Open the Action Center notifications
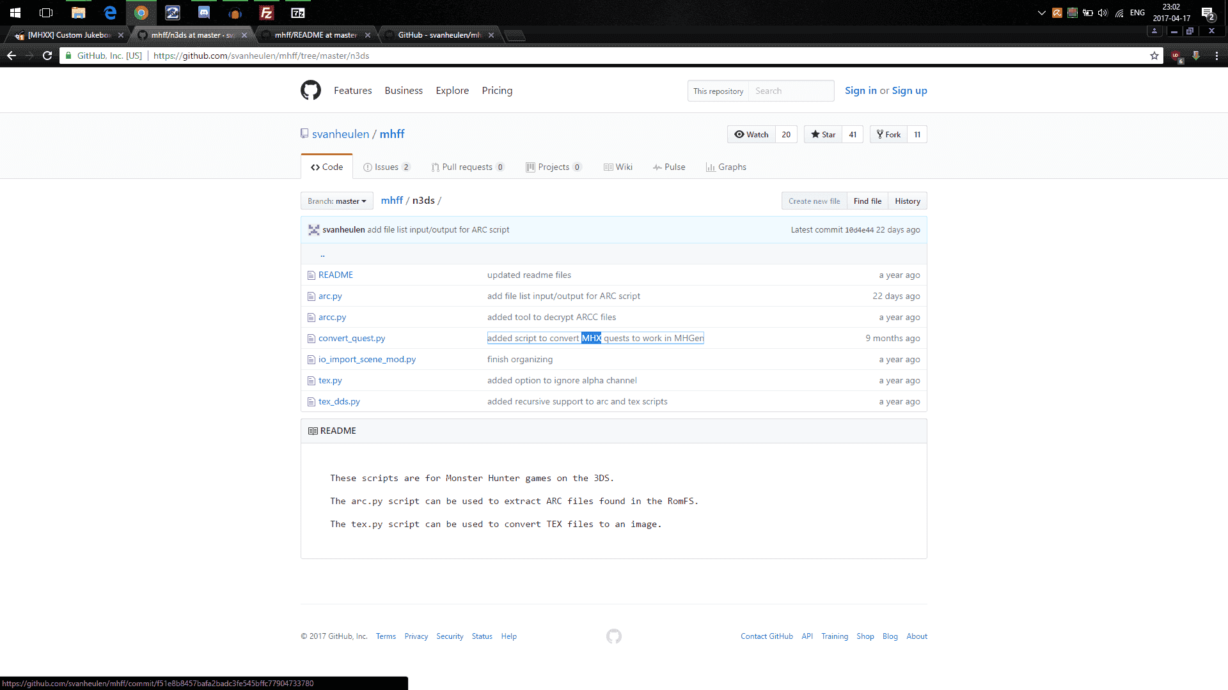Image resolution: width=1228 pixels, height=690 pixels. [1208, 13]
